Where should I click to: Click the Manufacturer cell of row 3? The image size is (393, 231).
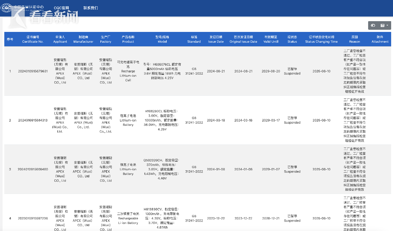(83, 169)
